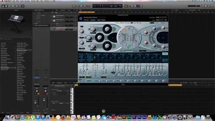The image size is (215, 121).
Task: Open the Help menu
Action: click(54, 1)
